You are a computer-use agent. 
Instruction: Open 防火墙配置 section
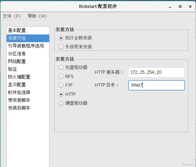(28, 77)
